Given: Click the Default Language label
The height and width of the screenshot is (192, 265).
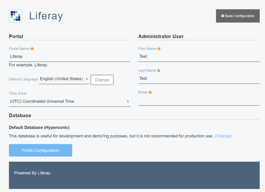Looking at the screenshot, I should tap(23, 79).
